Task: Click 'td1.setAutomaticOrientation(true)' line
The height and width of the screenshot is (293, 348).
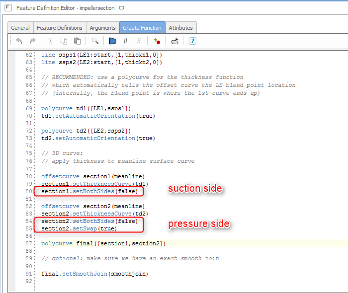Action: tap(98, 116)
